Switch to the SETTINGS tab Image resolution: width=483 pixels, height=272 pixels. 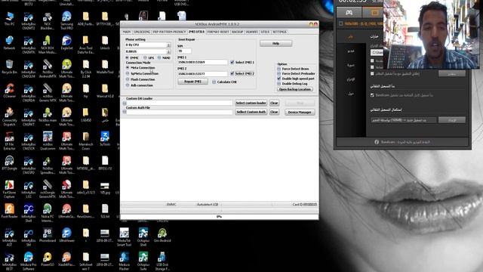[280, 32]
